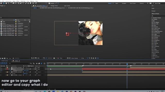The width and height of the screenshot is (165, 92).
Task: Select the Hand tool
Action: pyautogui.click(x=6, y=3)
